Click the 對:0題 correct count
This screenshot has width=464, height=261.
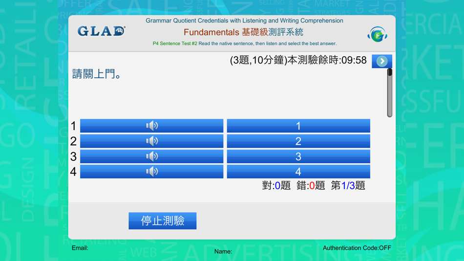click(x=276, y=186)
